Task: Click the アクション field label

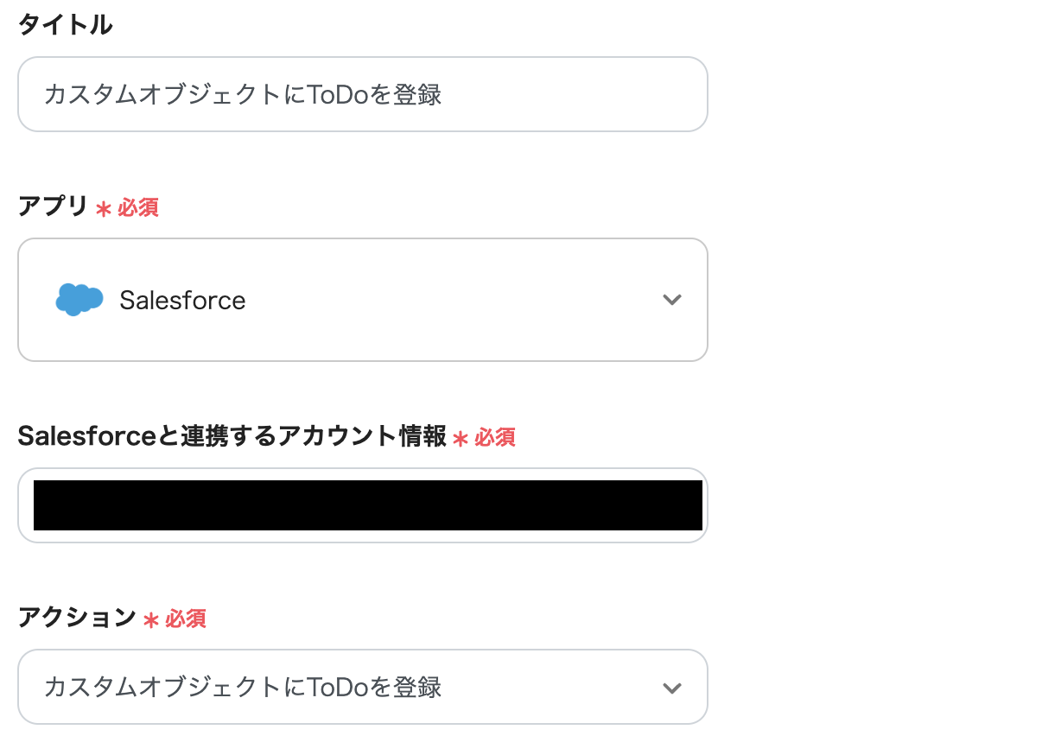Action: (x=77, y=618)
